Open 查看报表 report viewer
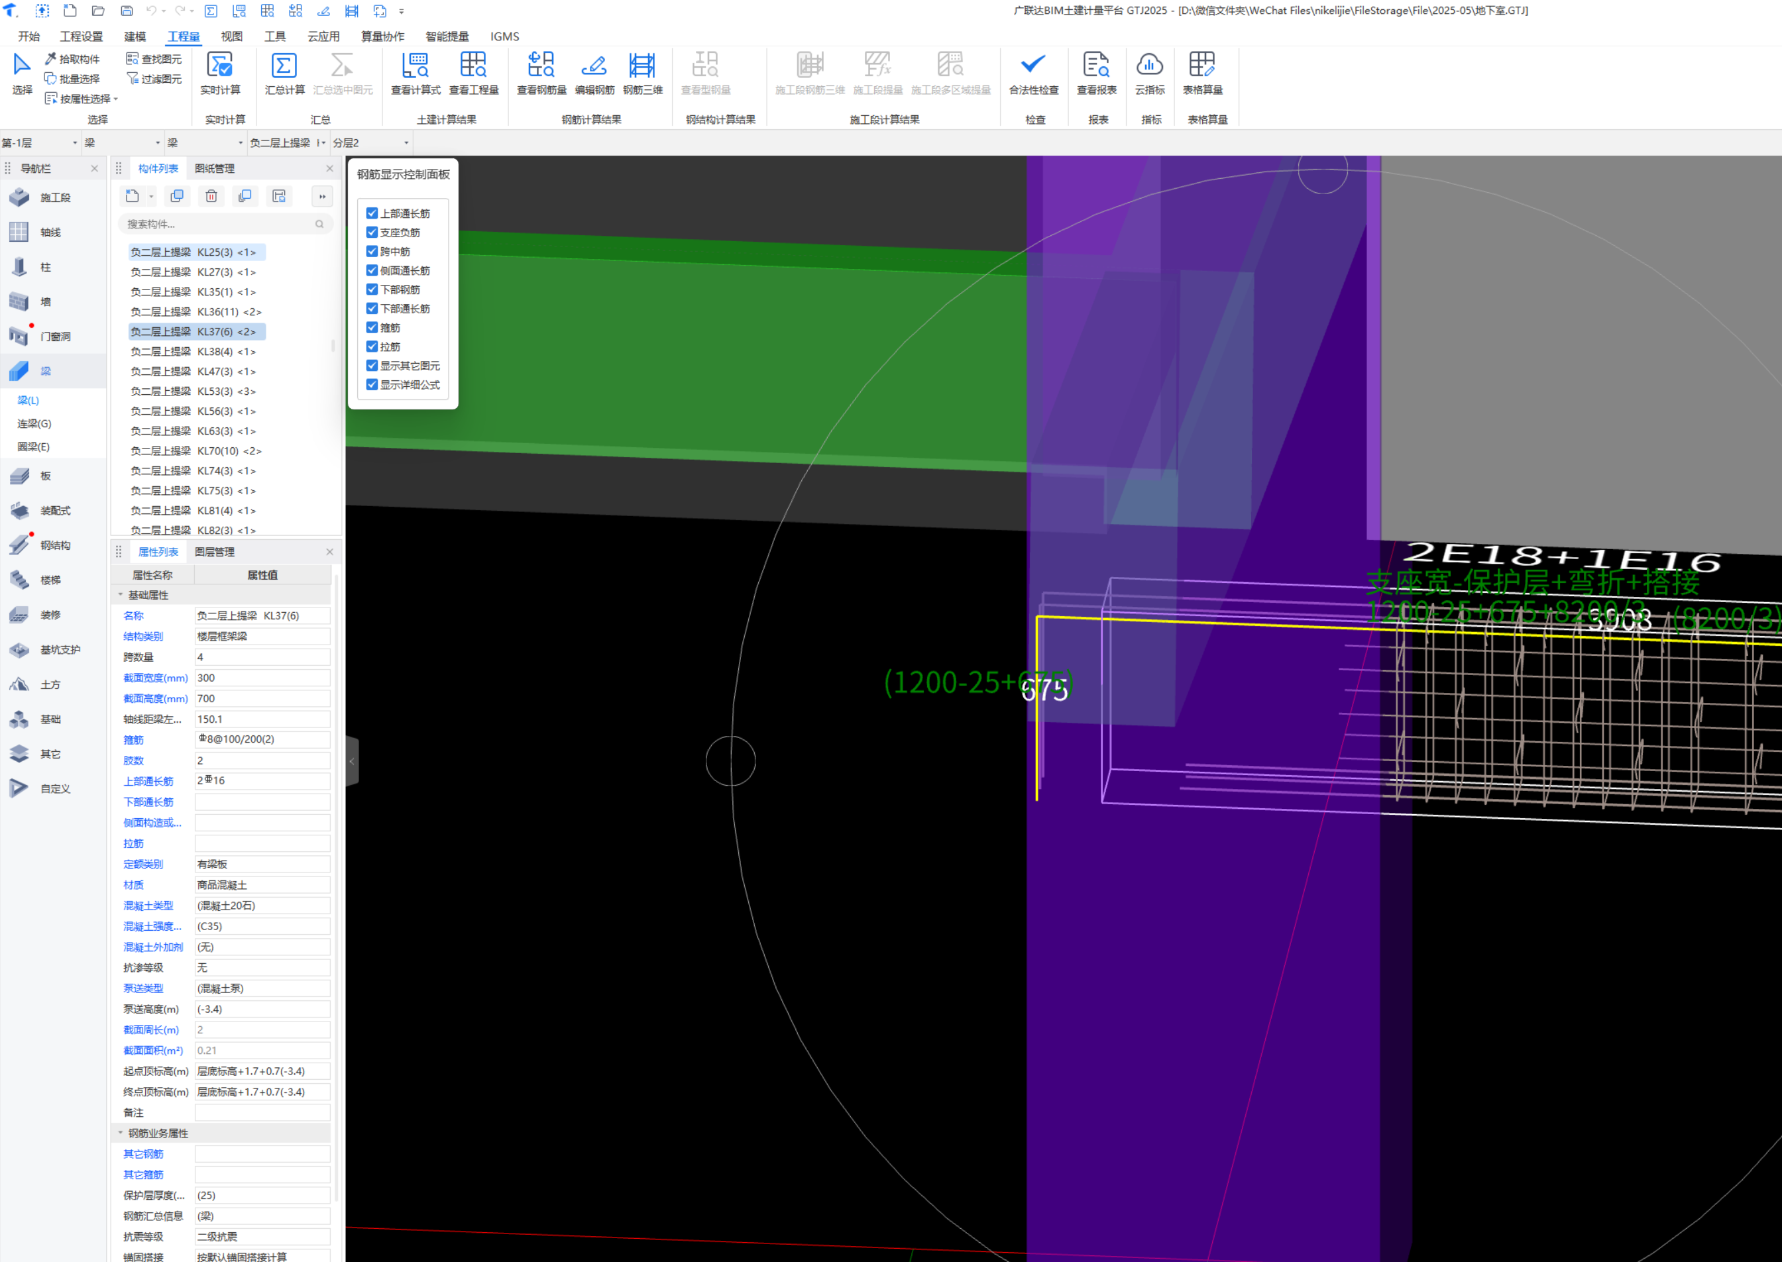Viewport: 1782px width, 1262px height. click(1097, 73)
